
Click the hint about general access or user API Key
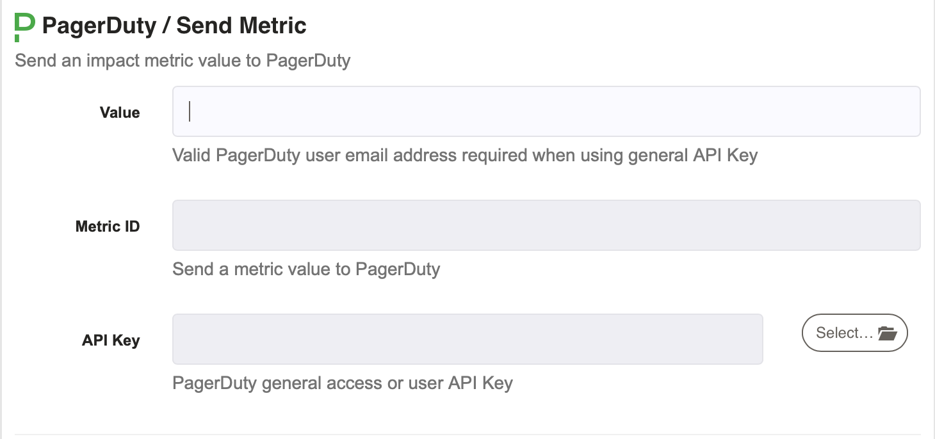pyautogui.click(x=343, y=383)
